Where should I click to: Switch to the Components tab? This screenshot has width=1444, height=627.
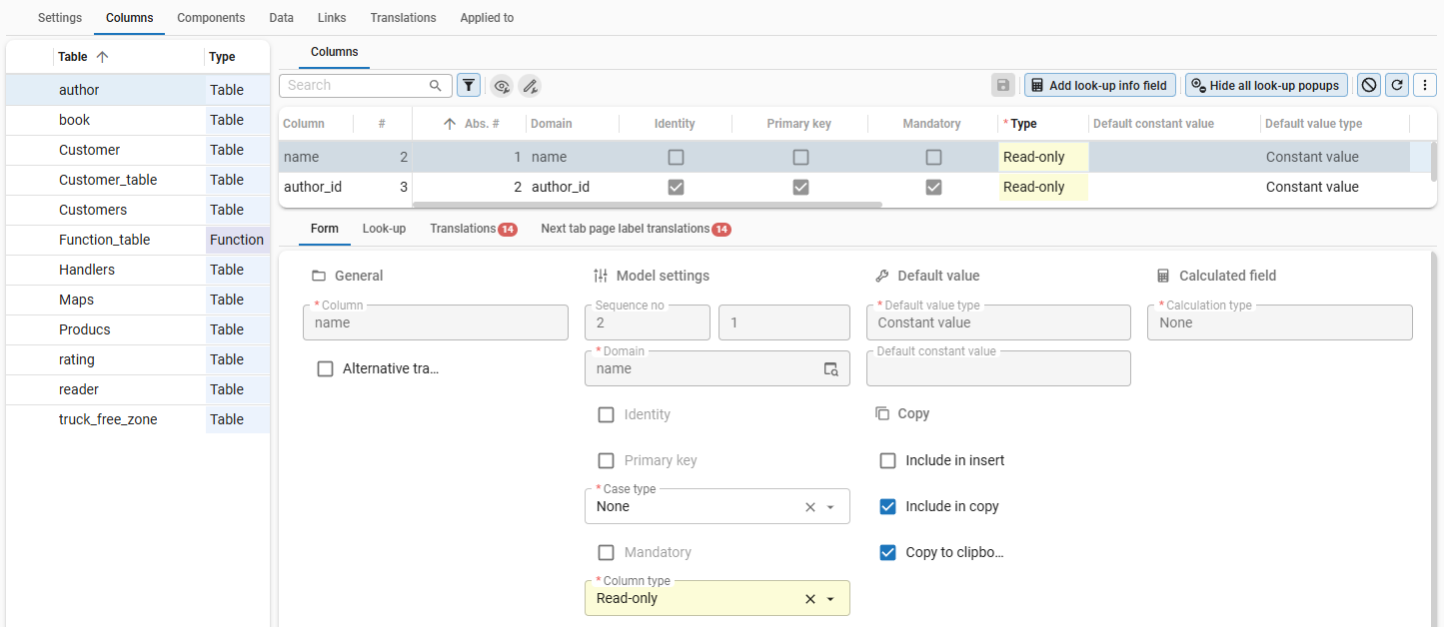pos(211,18)
